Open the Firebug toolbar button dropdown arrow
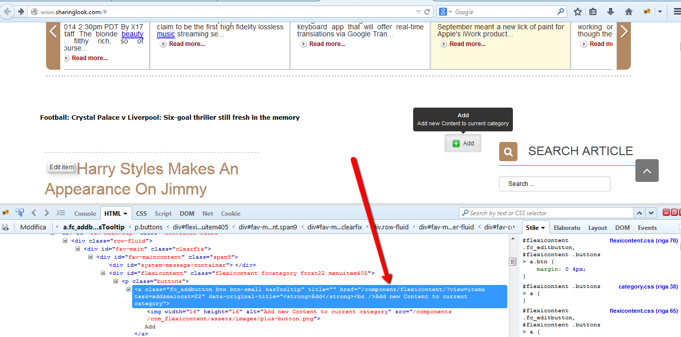Screen dimensions: 681x337 660,12
